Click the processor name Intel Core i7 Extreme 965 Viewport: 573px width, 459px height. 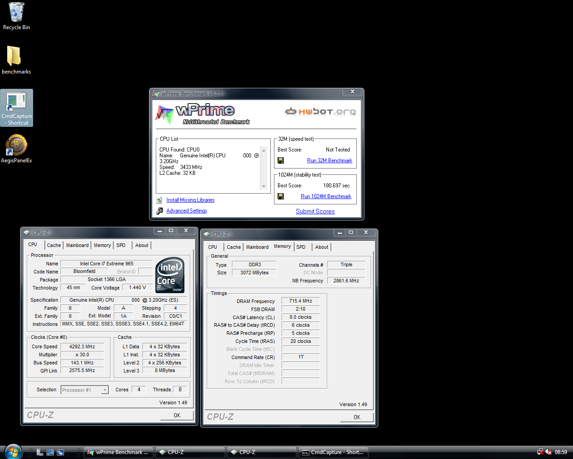107,264
